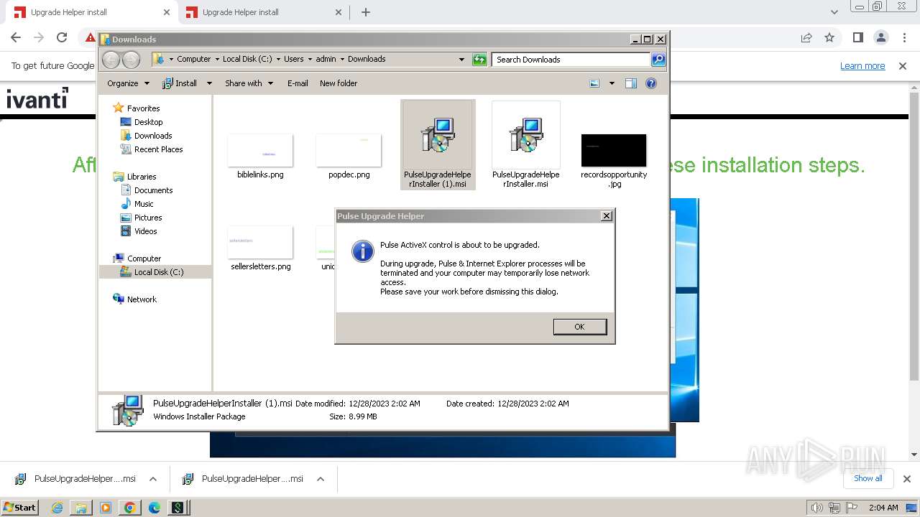This screenshot has height=517, width=920.
Task: Toggle the preview pane icon
Action: click(x=631, y=83)
